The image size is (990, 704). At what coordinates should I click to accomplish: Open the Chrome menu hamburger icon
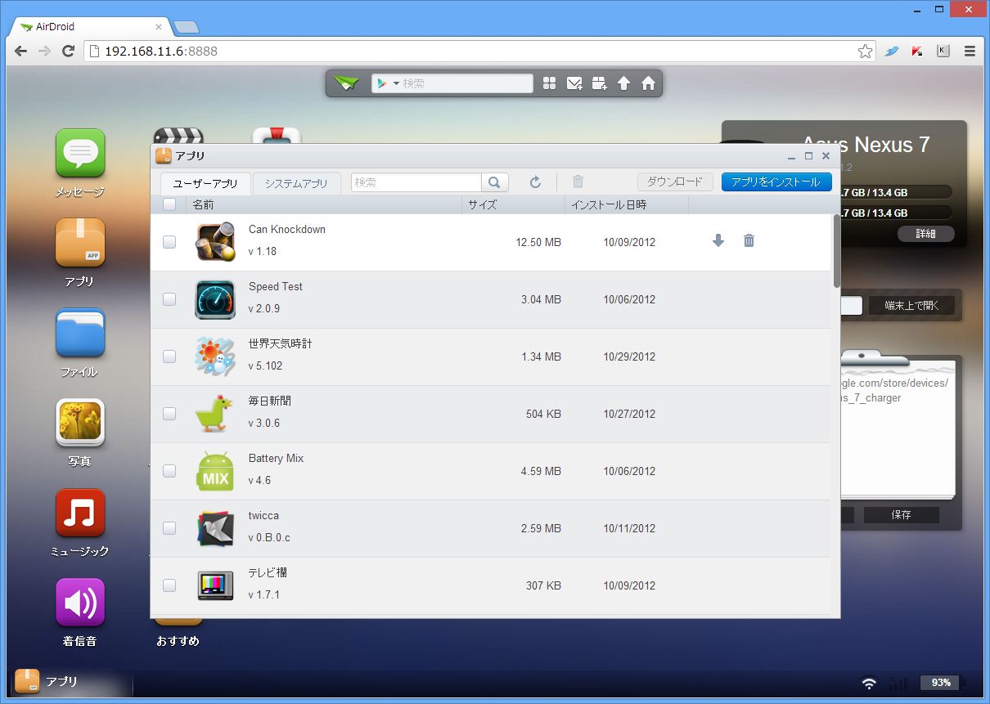(x=970, y=51)
